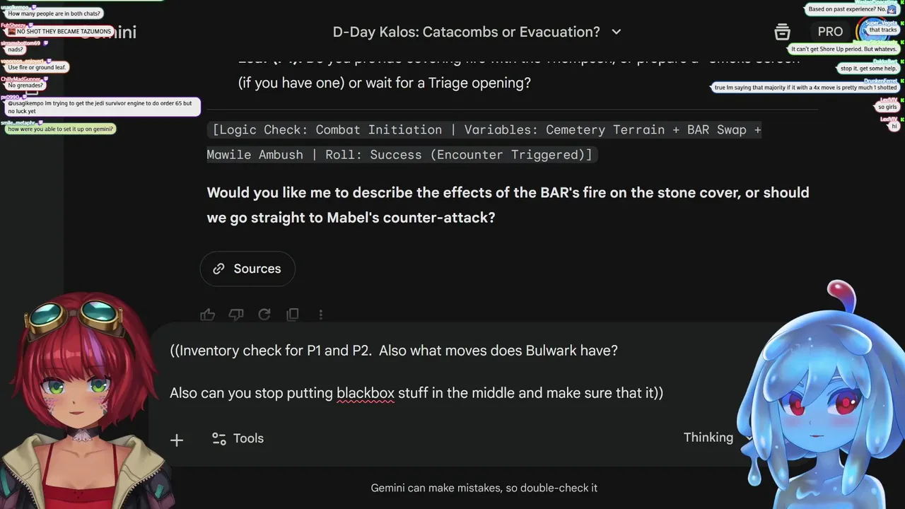This screenshot has height=509, width=905.
Task: Click the PRO badge button
Action: point(830,32)
